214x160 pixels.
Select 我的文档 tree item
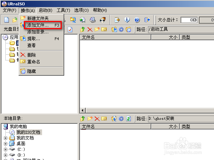pyautogui.click(x=25, y=138)
